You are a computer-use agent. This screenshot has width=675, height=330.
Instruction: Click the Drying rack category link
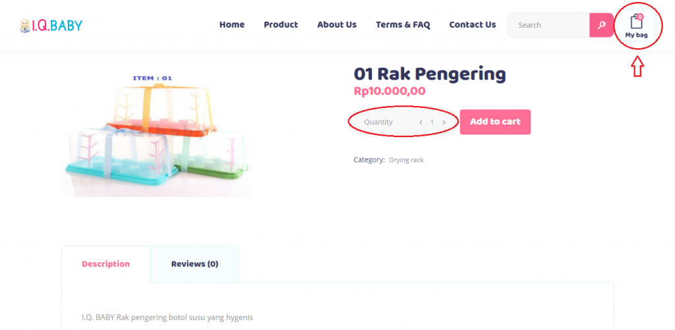coord(406,160)
